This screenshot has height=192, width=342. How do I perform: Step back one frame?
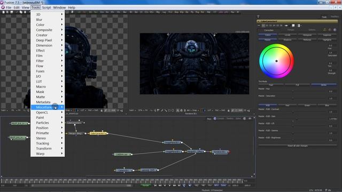tap(160, 186)
